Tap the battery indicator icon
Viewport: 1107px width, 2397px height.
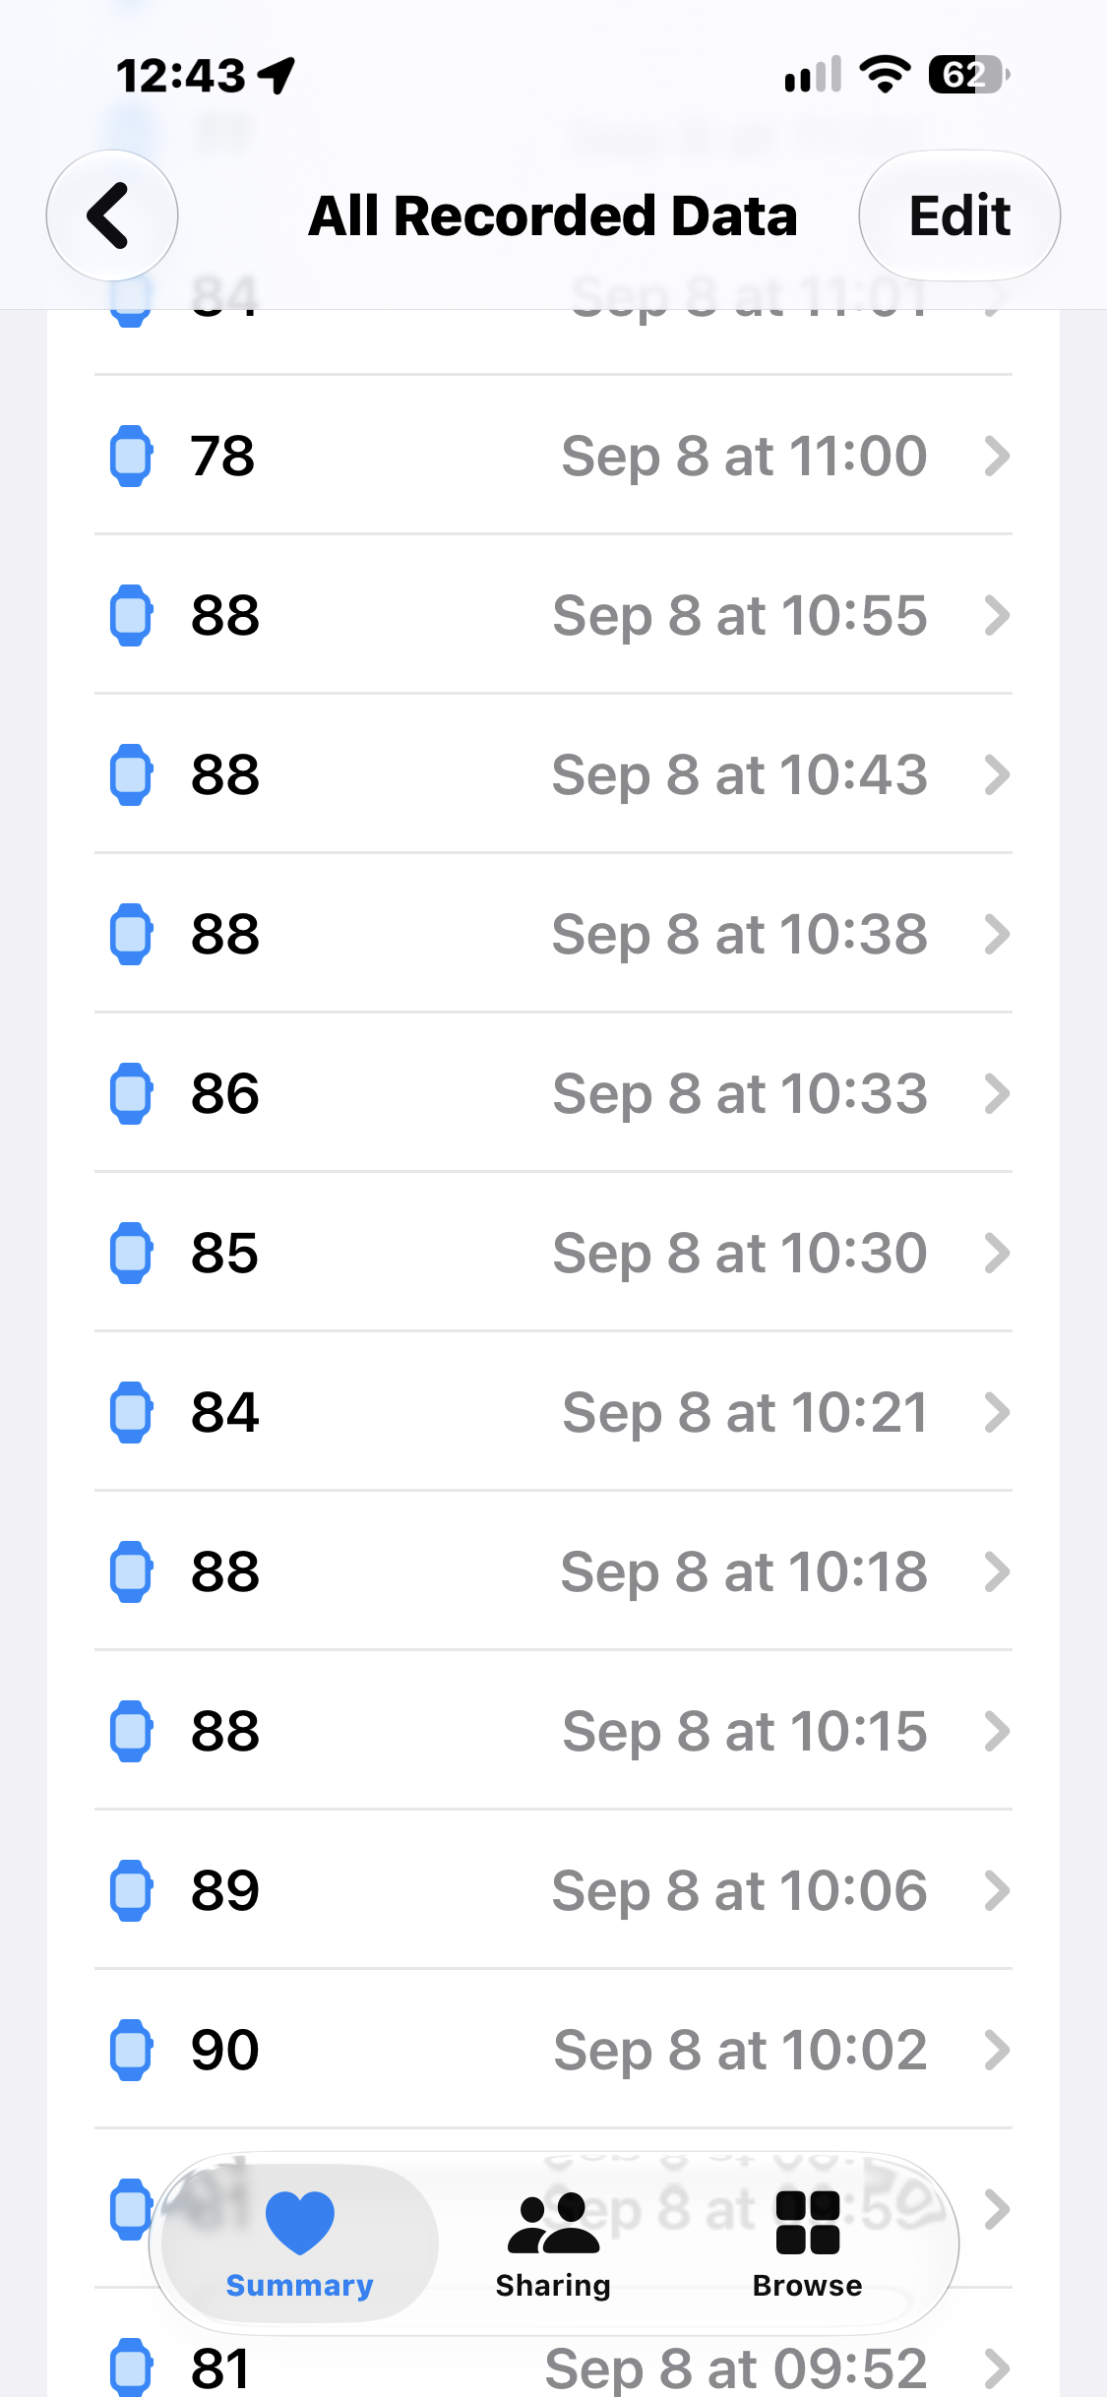(969, 75)
